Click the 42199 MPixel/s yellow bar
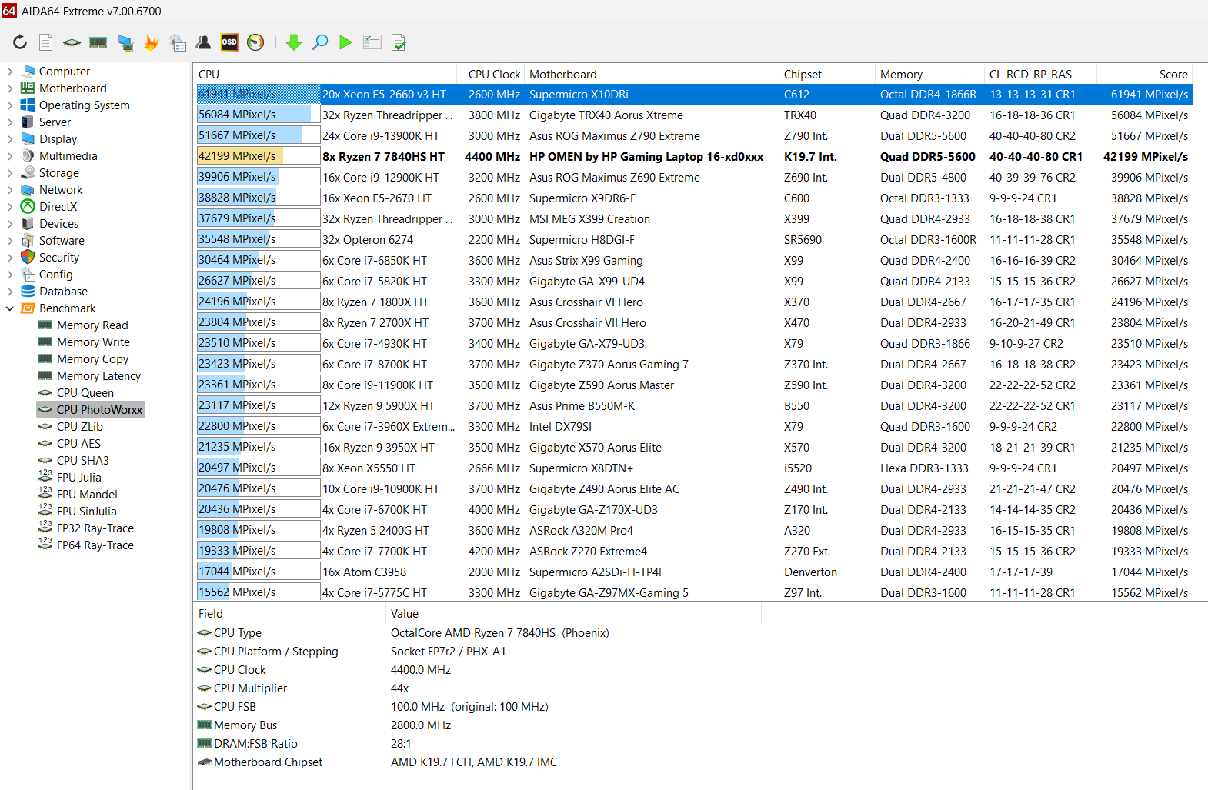 tap(259, 157)
